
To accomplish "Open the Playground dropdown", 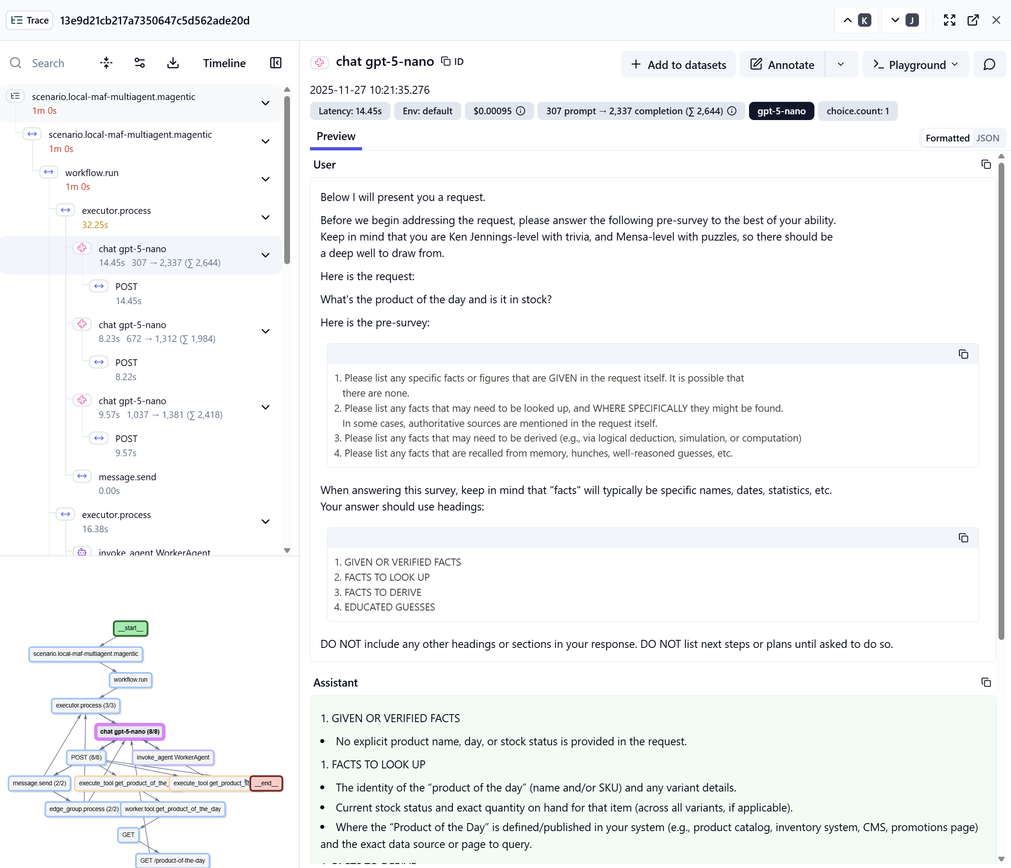I will [915, 64].
